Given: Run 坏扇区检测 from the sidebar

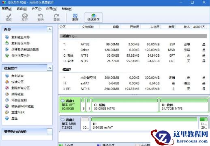Looking at the screenshot, I should tap(16, 100).
